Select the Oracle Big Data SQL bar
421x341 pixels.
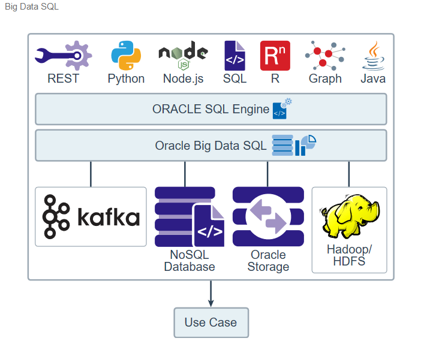[x=211, y=146]
